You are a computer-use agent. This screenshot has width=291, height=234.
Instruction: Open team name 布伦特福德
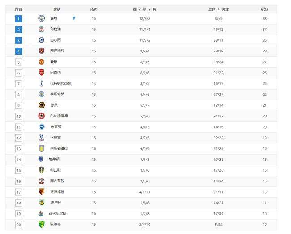(x=59, y=116)
